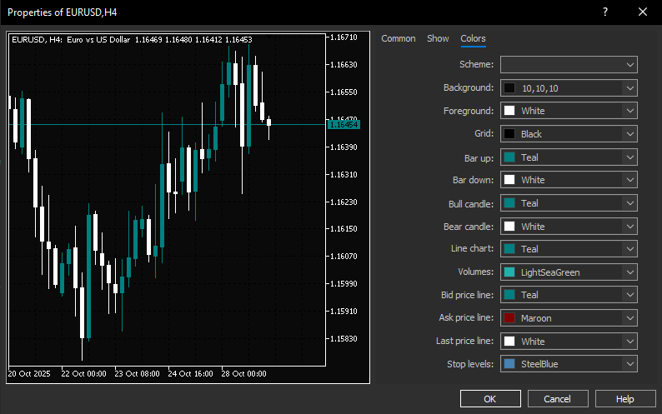Viewport: 662px width, 414px height.
Task: Select the Colors tab
Action: click(473, 38)
